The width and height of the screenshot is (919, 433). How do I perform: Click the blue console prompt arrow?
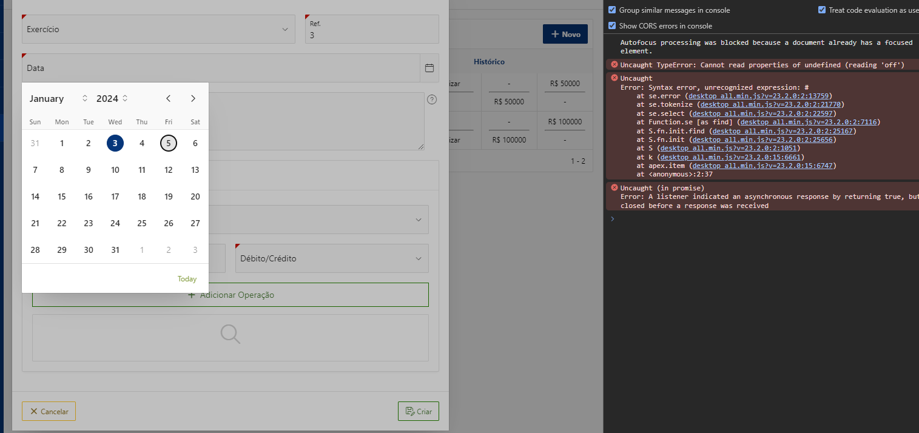pyautogui.click(x=611, y=218)
